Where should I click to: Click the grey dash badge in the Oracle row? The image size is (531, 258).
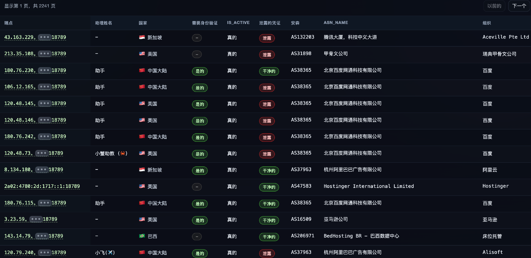197,54
